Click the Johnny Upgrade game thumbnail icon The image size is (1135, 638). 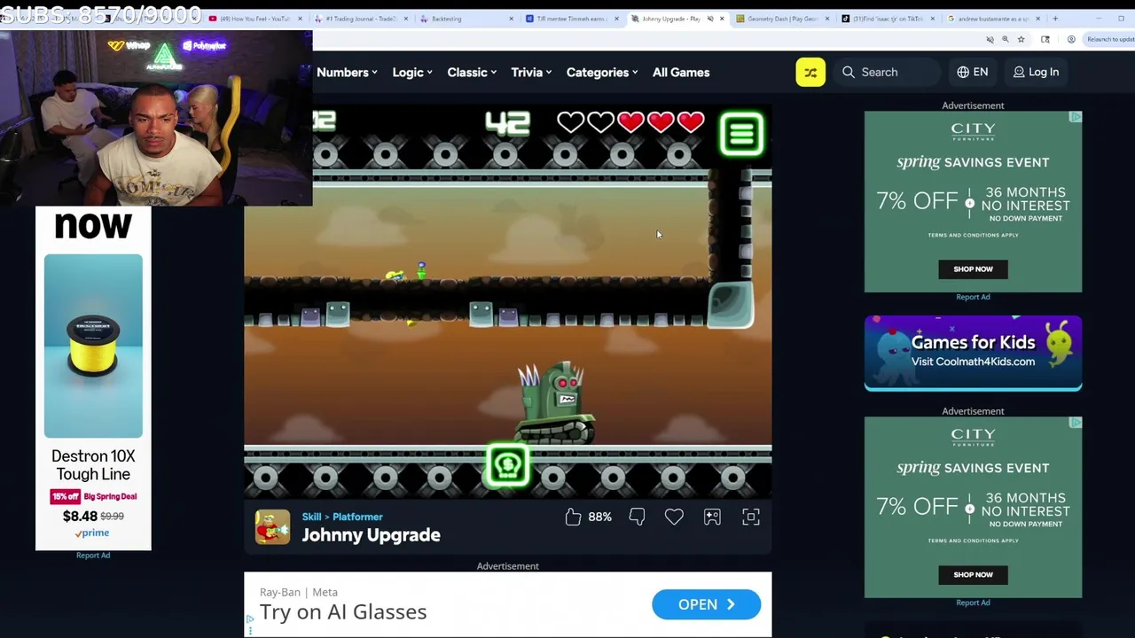[272, 526]
